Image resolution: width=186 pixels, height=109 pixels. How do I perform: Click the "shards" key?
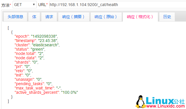pyautogui.click(x=23, y=62)
